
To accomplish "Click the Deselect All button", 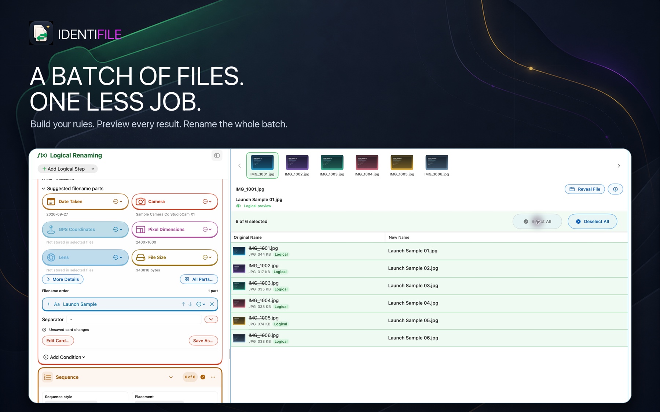I will pyautogui.click(x=592, y=222).
